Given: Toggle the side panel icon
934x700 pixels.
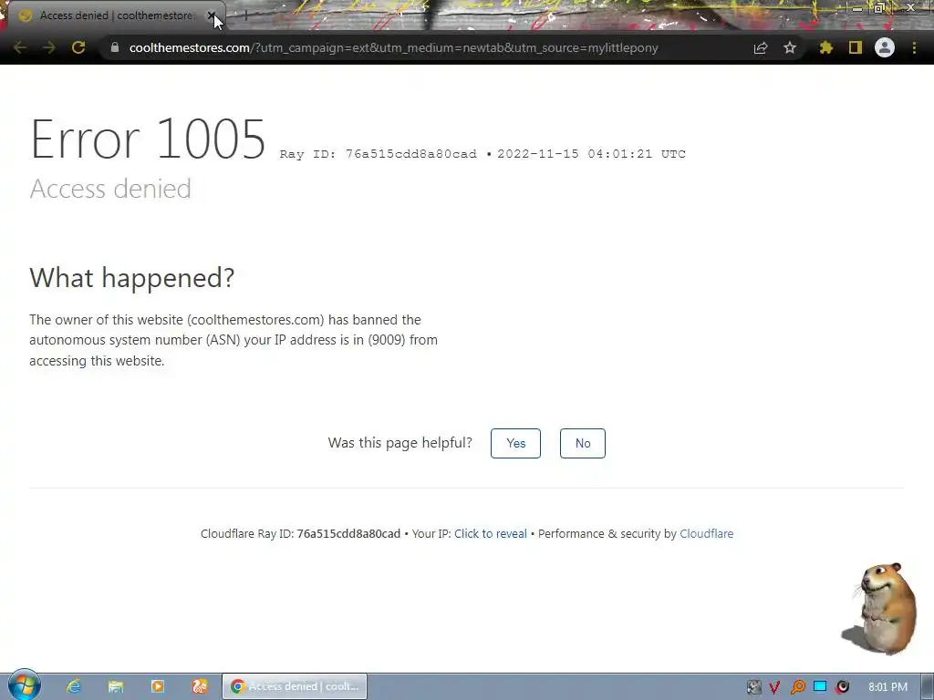Looking at the screenshot, I should (856, 47).
